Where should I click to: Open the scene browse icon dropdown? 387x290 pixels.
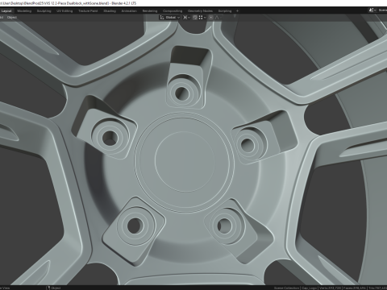tap(372, 10)
